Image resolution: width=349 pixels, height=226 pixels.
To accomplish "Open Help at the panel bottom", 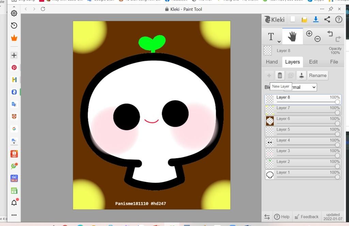I will 282,217.
